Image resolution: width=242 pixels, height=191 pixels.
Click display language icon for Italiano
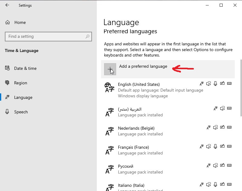[201, 185]
